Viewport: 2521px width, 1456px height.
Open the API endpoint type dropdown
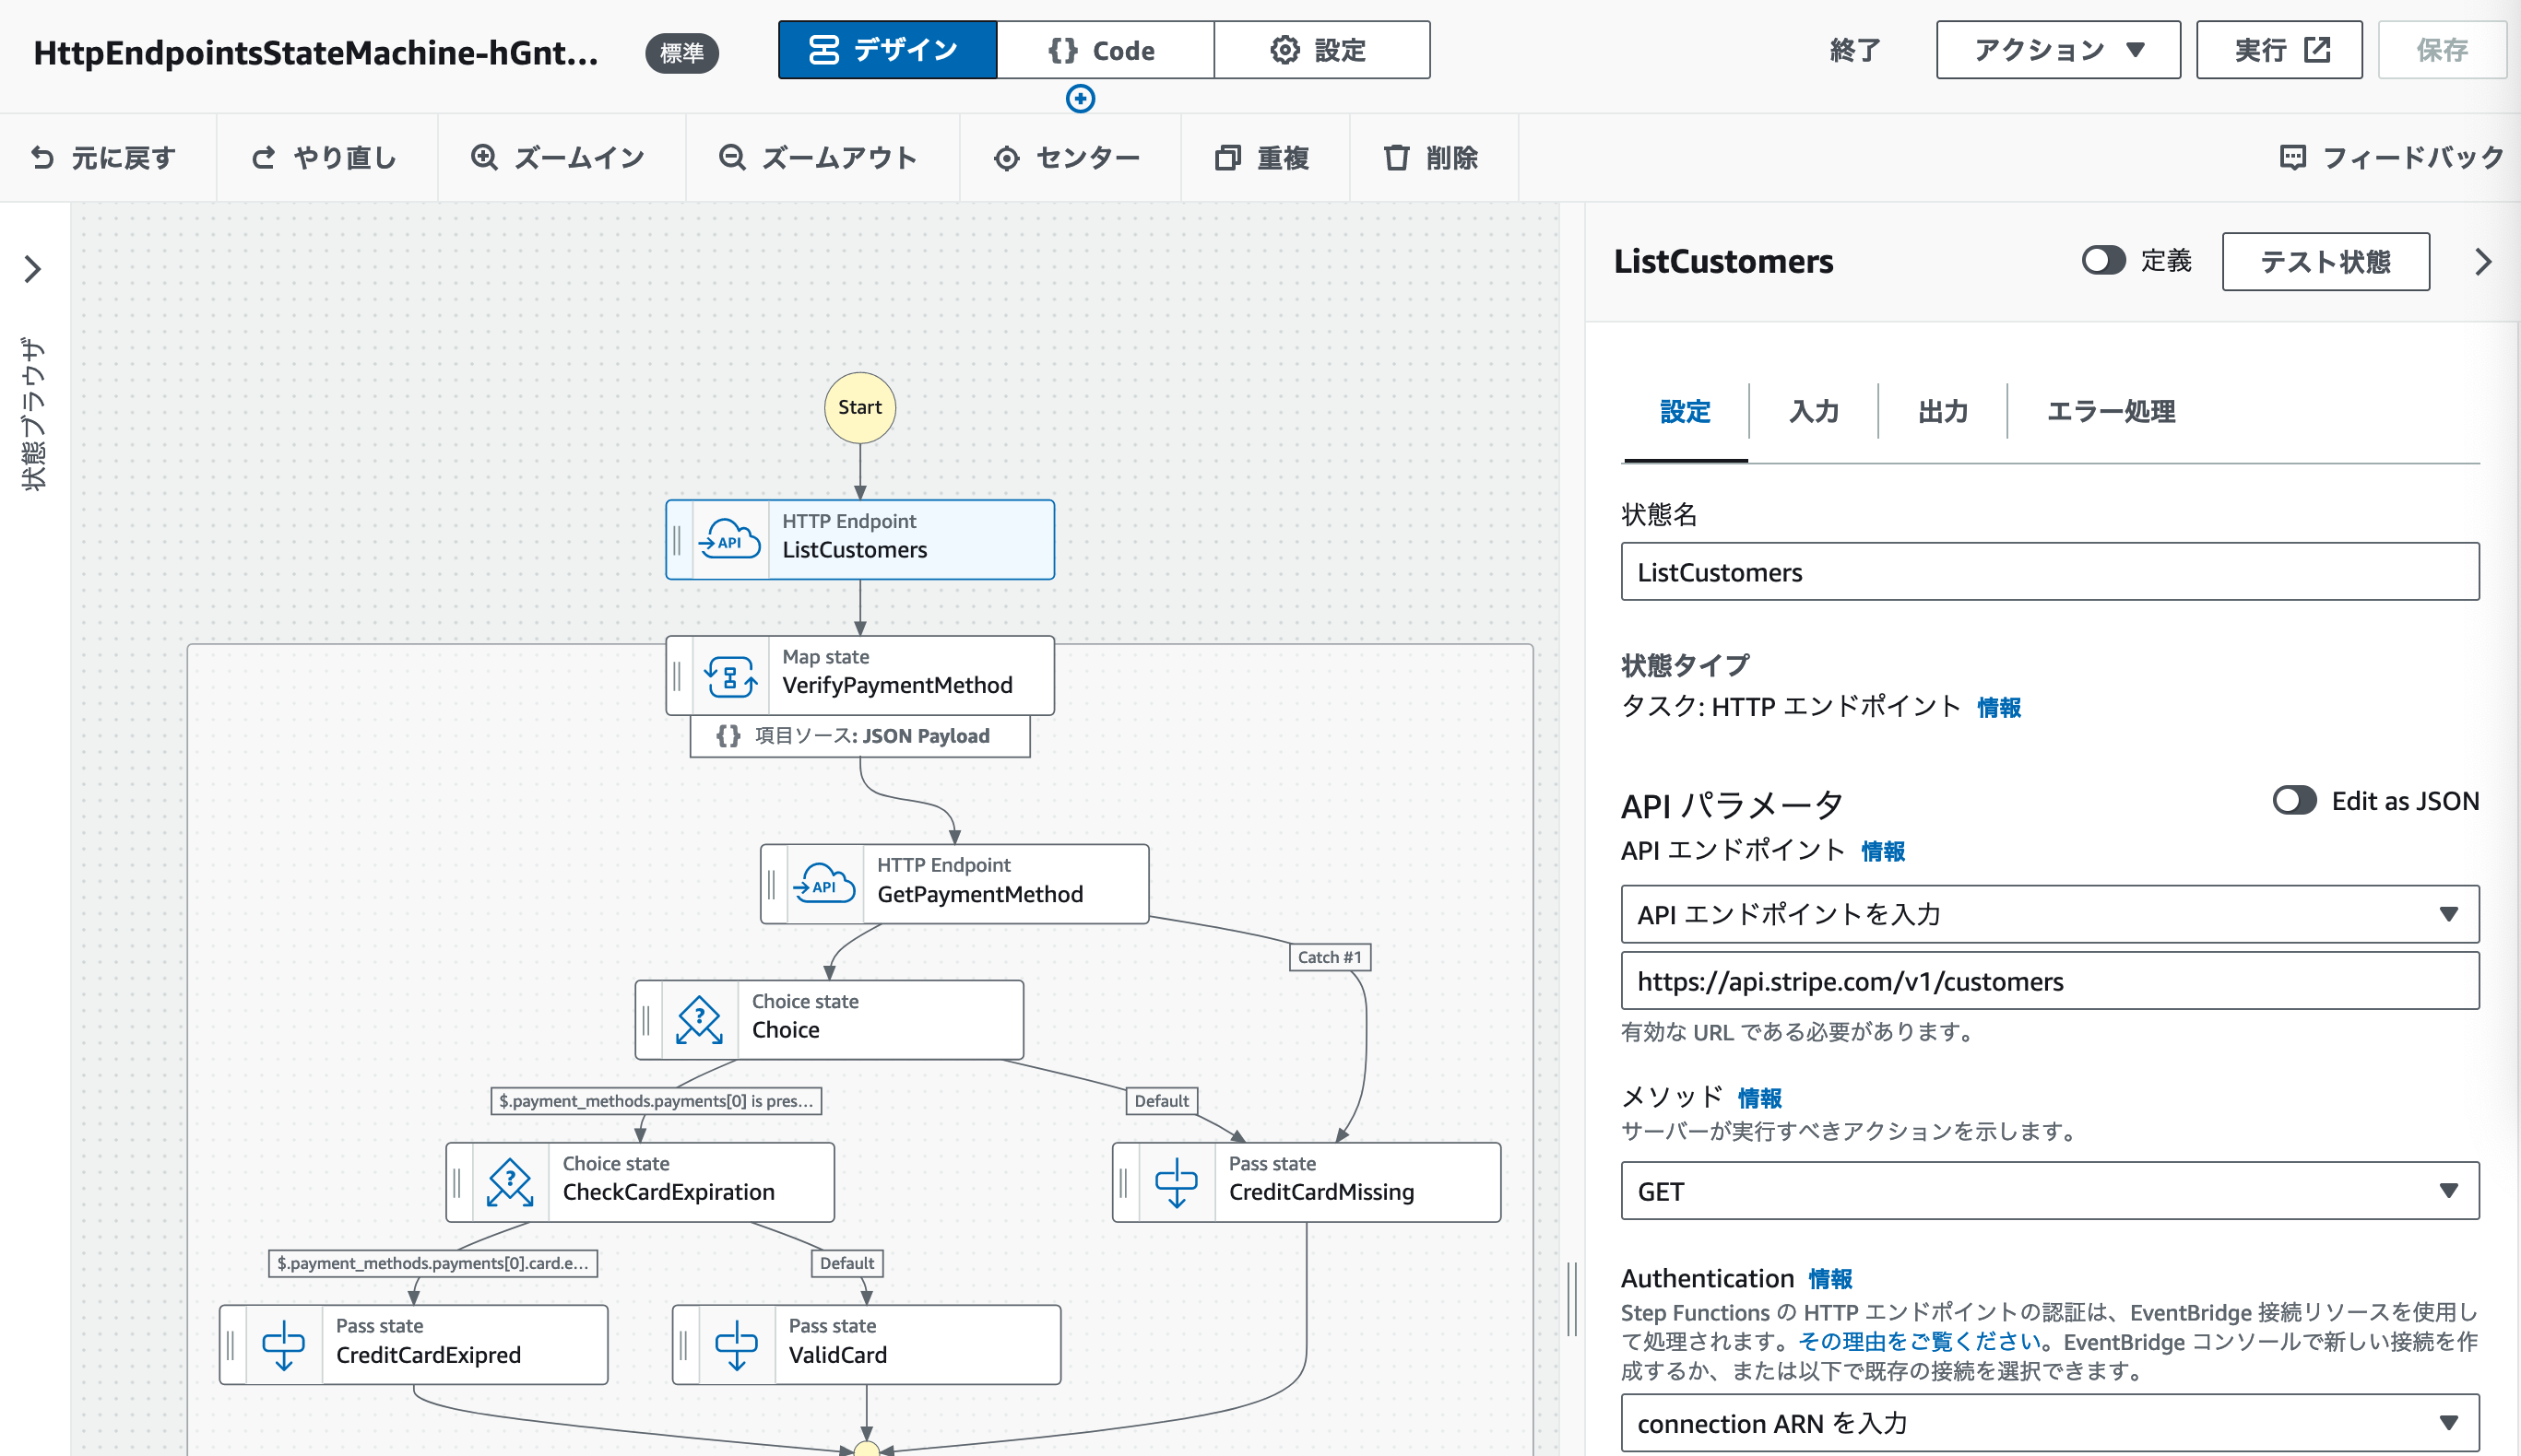[2049, 914]
